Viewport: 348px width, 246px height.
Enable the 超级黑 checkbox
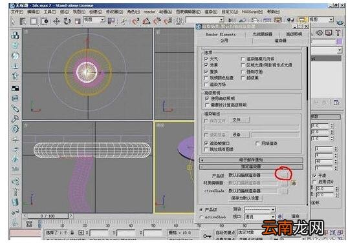pyautogui.click(x=243, y=78)
